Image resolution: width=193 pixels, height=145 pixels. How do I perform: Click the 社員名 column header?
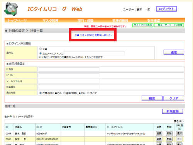coord(18,127)
